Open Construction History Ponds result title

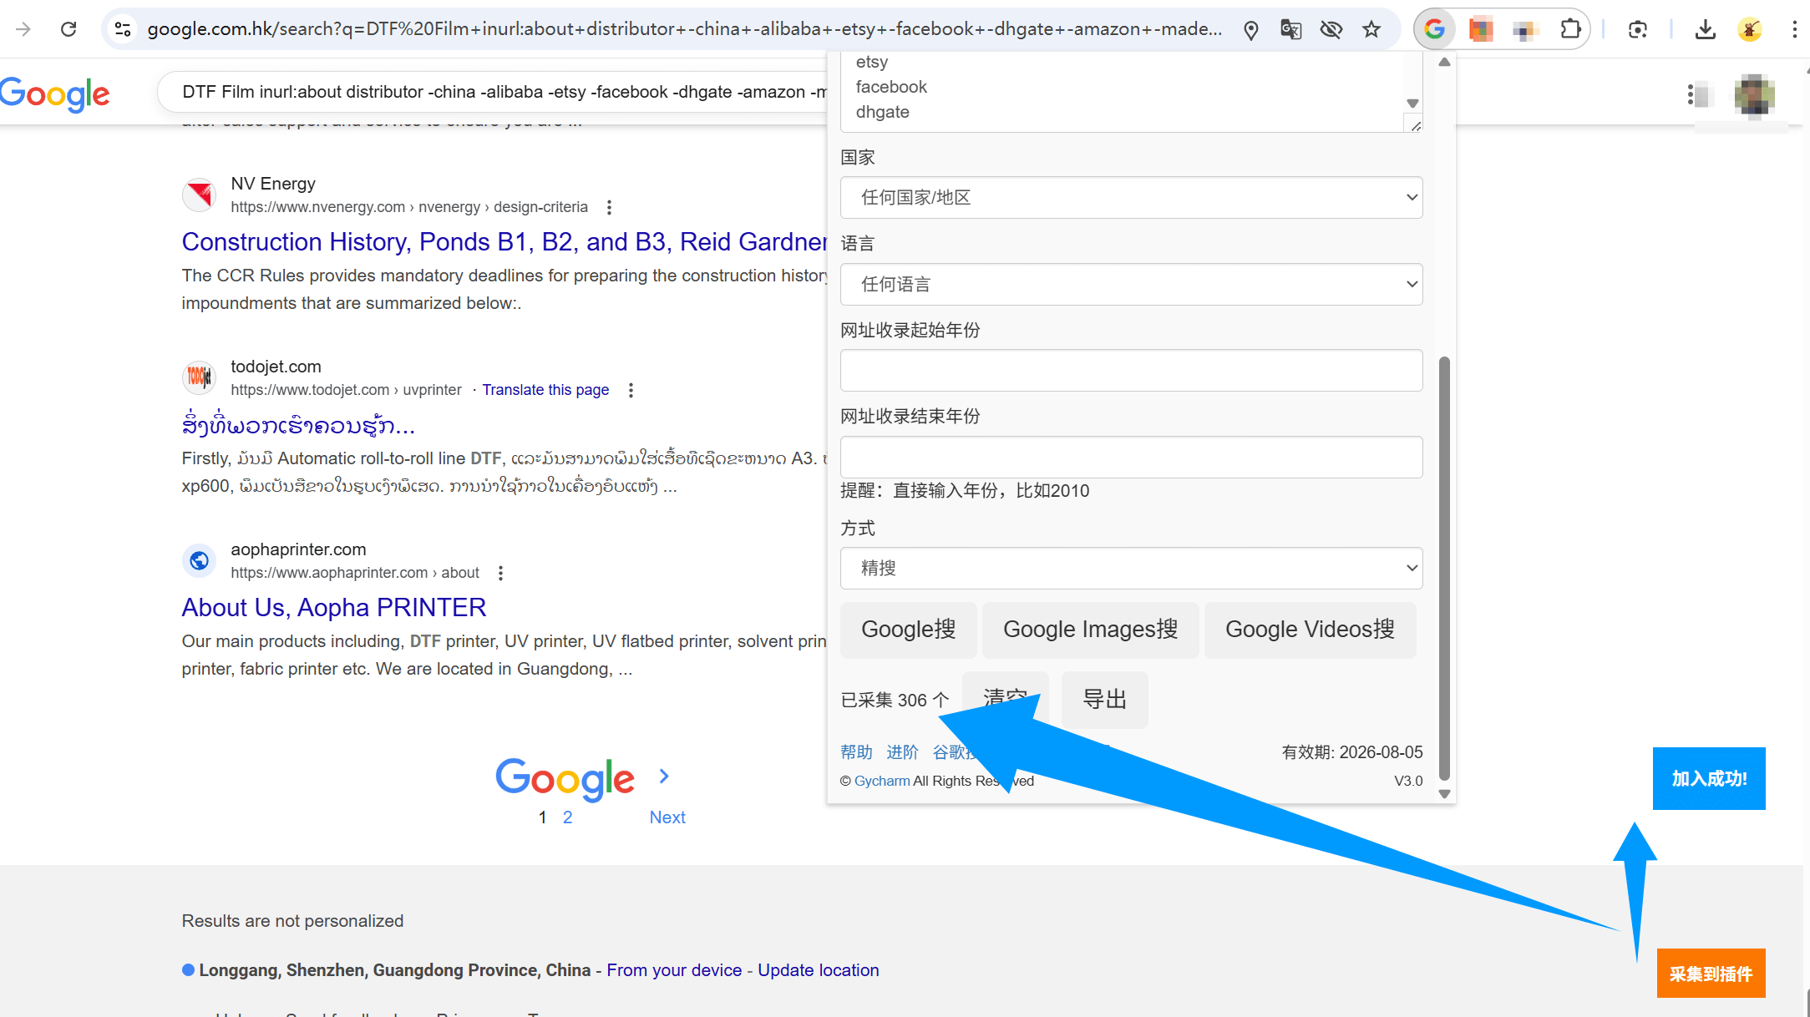tap(504, 242)
